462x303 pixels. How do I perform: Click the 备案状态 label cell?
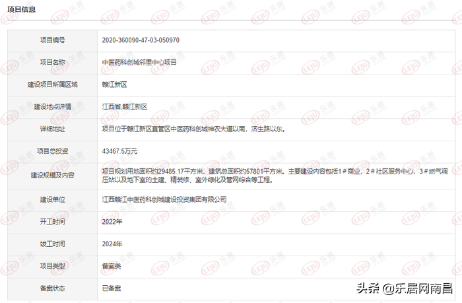pyautogui.click(x=52, y=288)
